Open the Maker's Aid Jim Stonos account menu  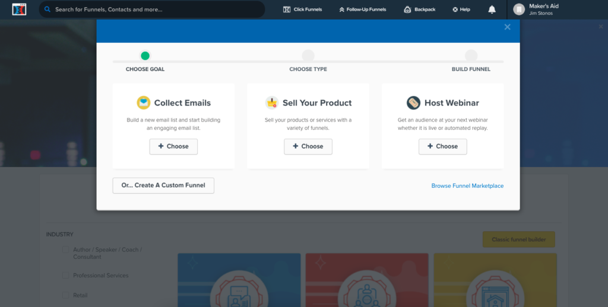(x=536, y=9)
